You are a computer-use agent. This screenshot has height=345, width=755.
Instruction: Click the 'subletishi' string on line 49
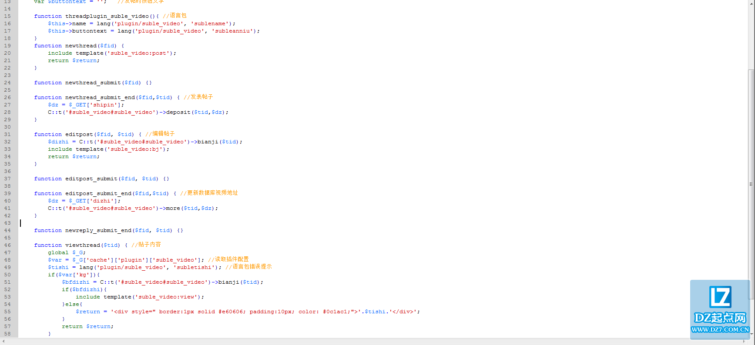click(x=194, y=267)
